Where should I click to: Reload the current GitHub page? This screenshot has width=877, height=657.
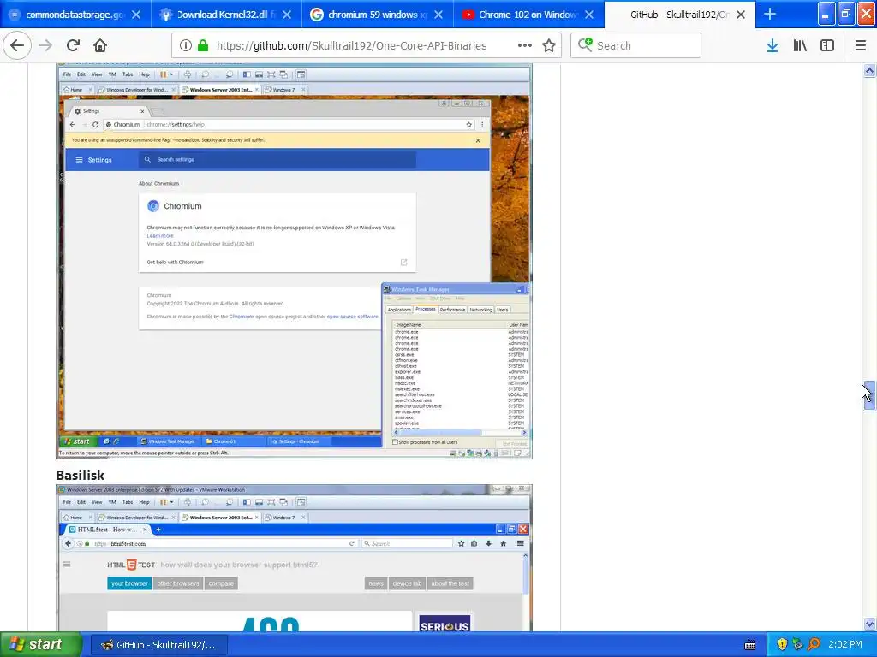click(x=73, y=45)
